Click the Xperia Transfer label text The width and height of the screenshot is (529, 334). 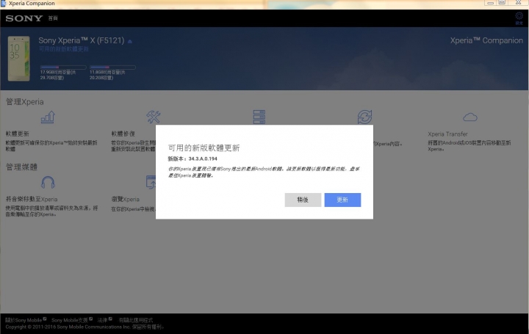447,134
